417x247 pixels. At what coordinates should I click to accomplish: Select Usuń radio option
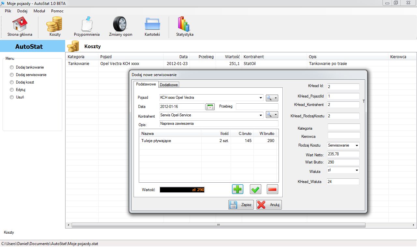[x=12, y=97]
